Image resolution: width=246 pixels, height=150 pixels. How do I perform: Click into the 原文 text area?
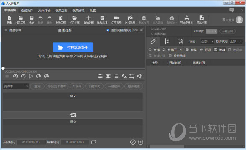(73, 128)
